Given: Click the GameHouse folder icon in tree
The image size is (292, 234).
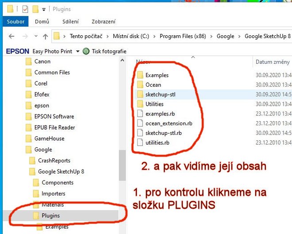Looking at the screenshot, I should [28, 138].
